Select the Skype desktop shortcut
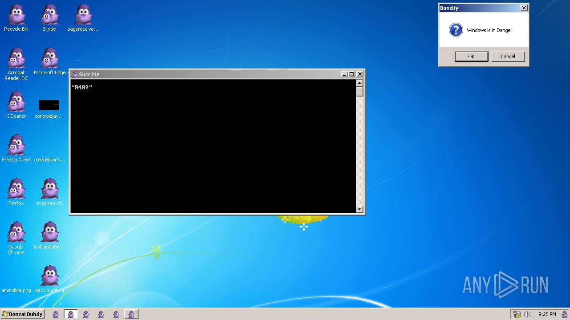570x320 pixels. click(49, 18)
